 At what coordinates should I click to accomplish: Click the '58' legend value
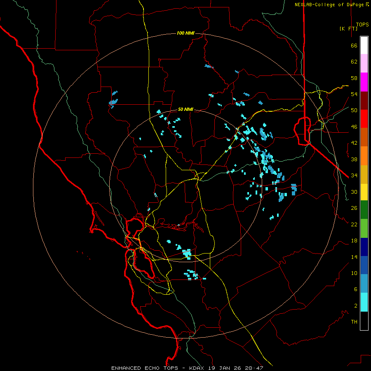click(x=354, y=78)
